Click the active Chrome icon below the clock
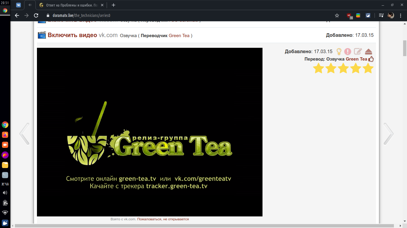407x228 pixels. (5, 10)
